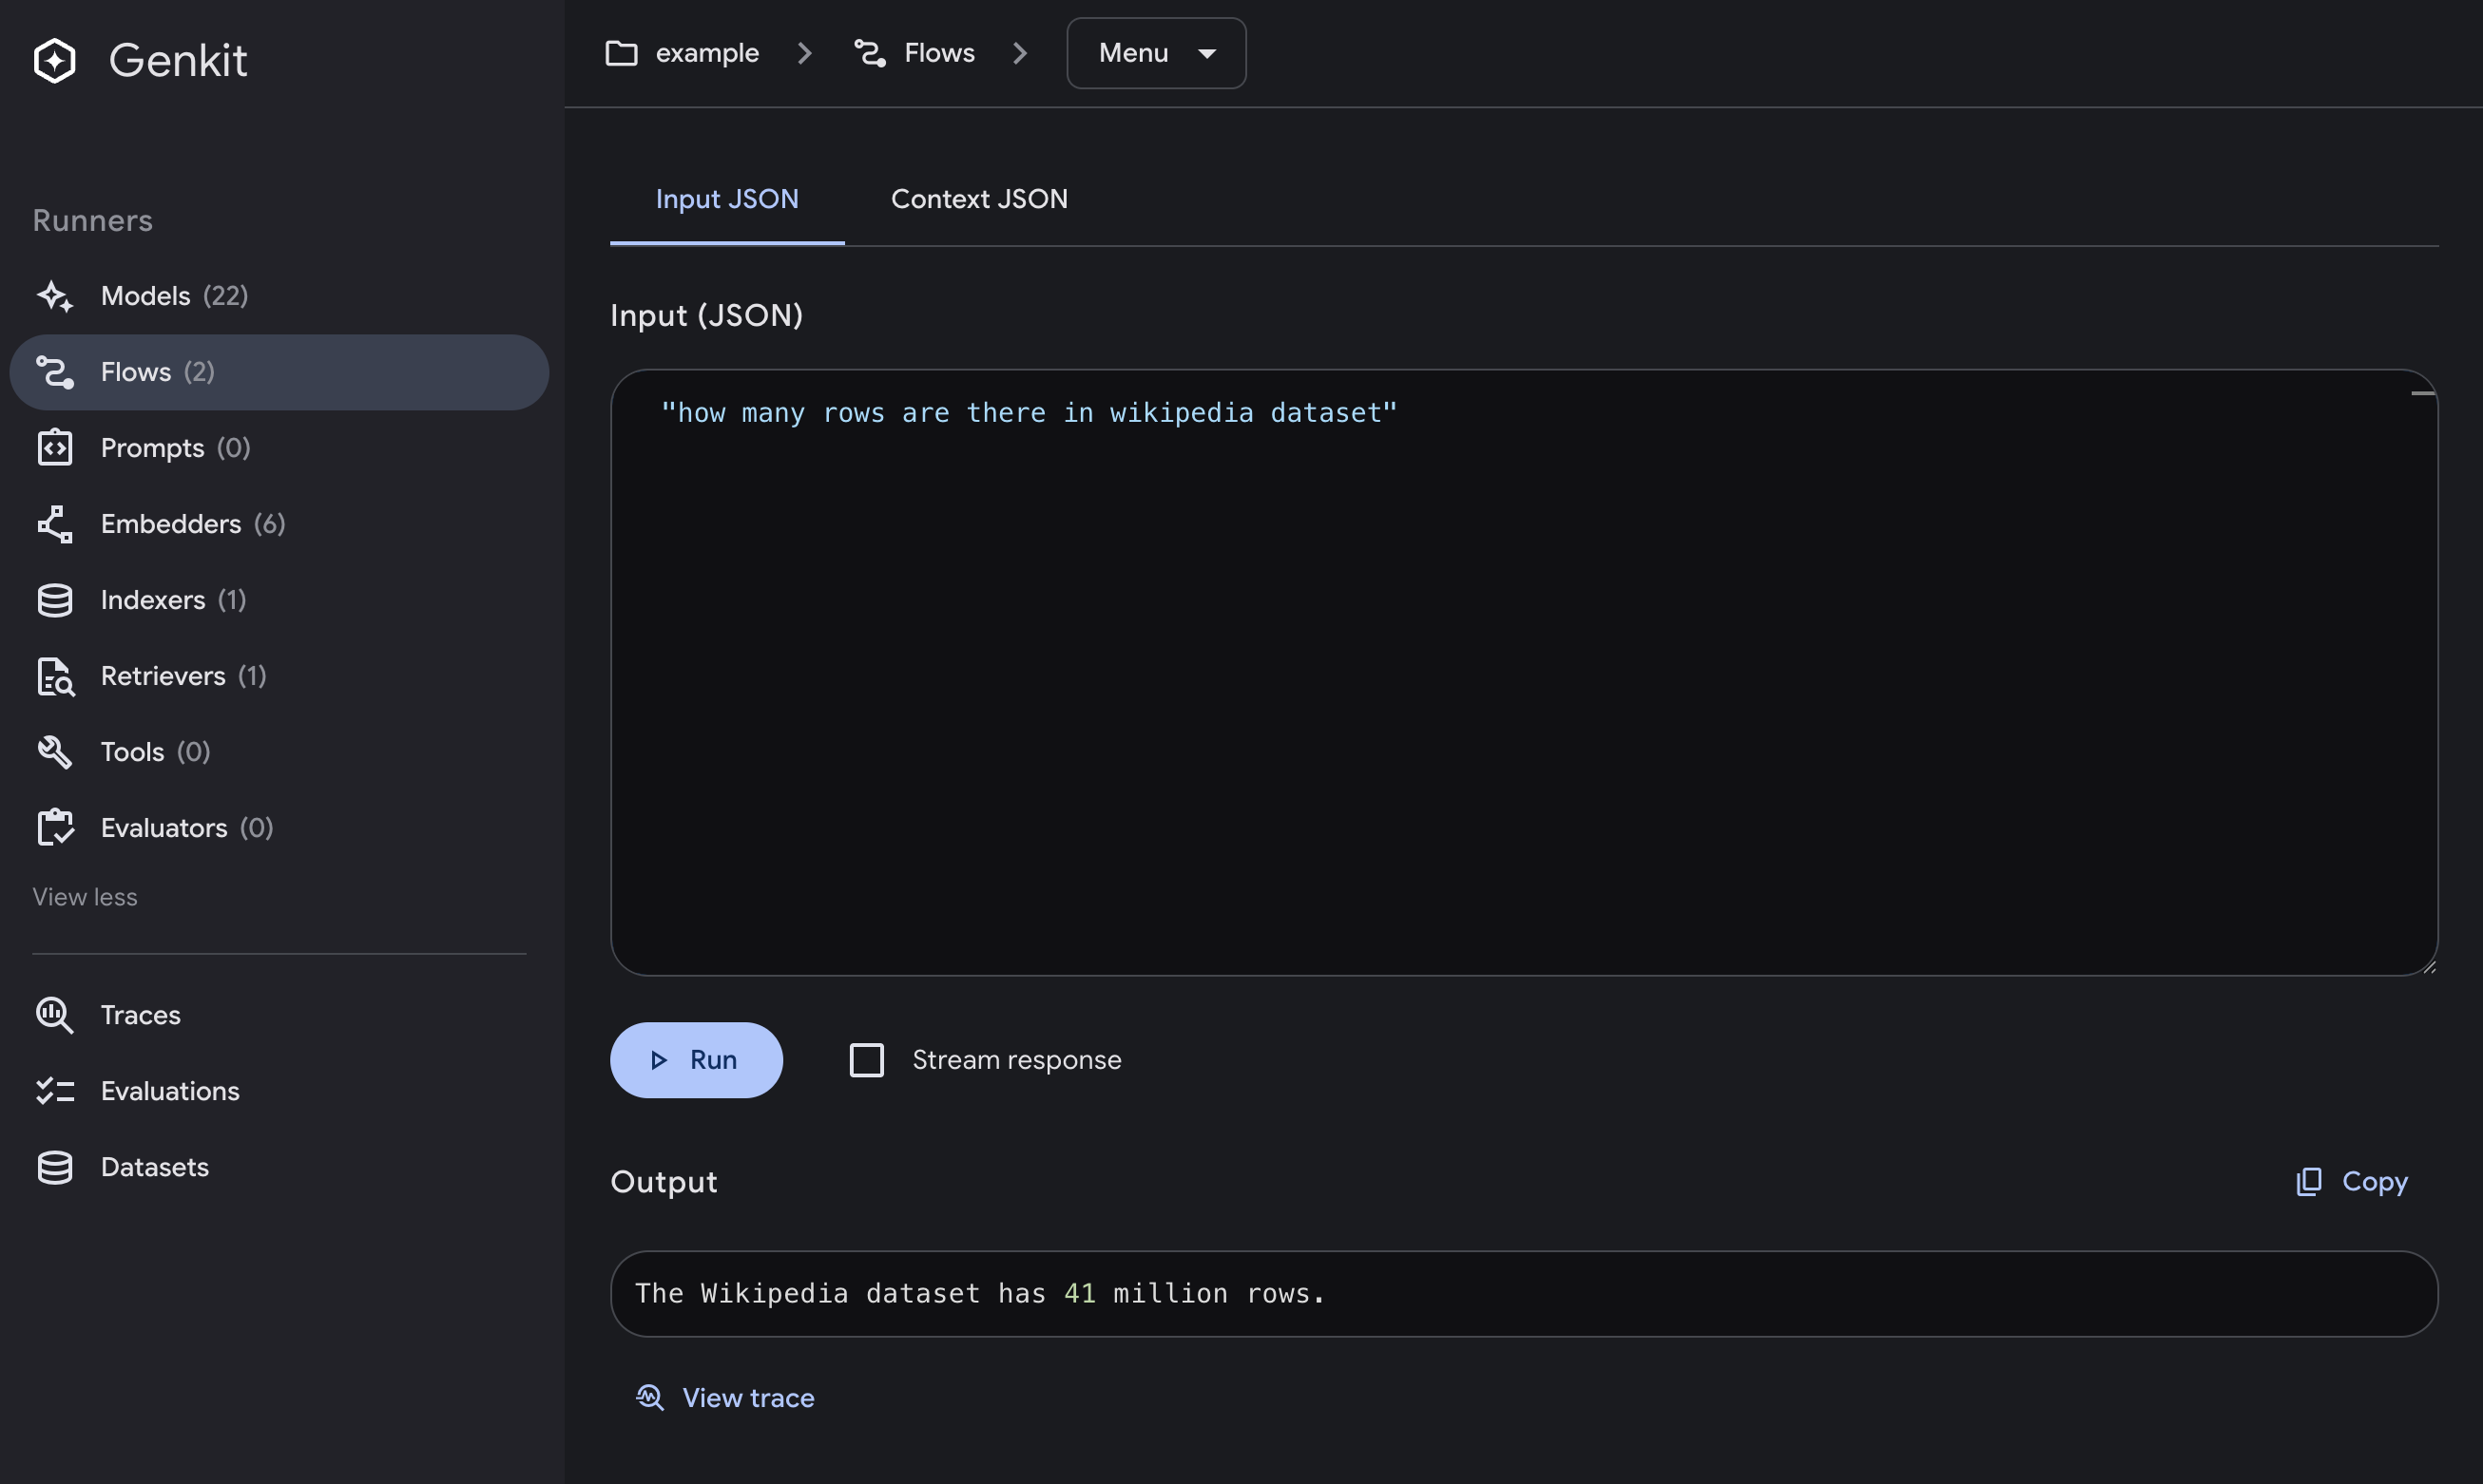Open Retrievers (1) in the sidebar

tap(279, 676)
